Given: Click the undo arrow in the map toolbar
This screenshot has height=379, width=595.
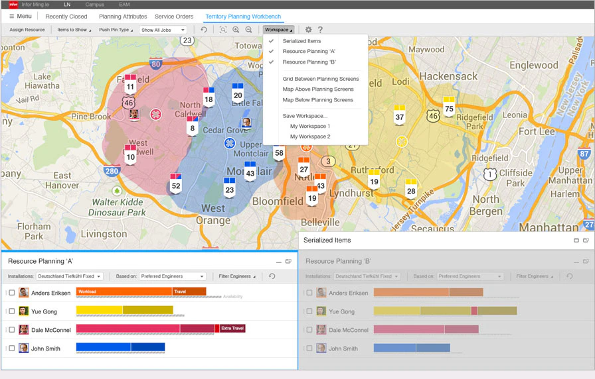Looking at the screenshot, I should [204, 30].
